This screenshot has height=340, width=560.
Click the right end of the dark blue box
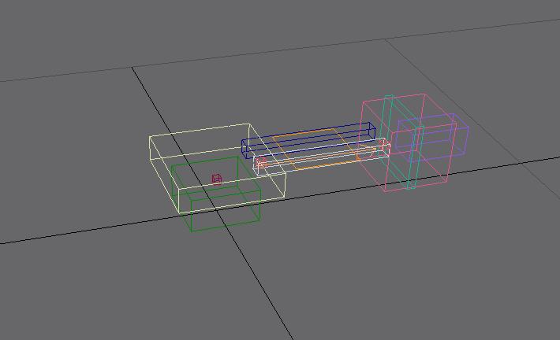point(371,131)
